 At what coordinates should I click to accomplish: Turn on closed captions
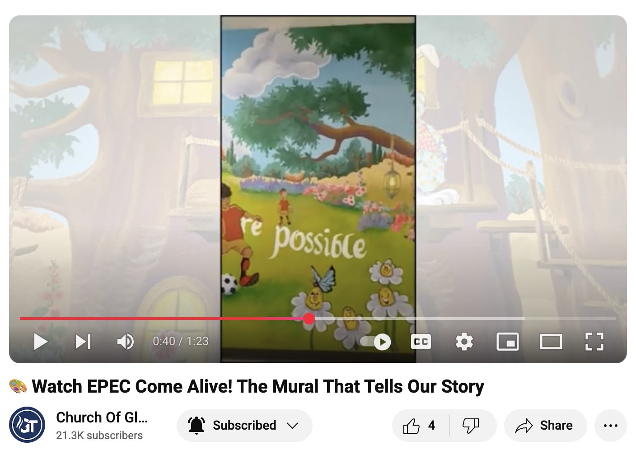tap(421, 342)
